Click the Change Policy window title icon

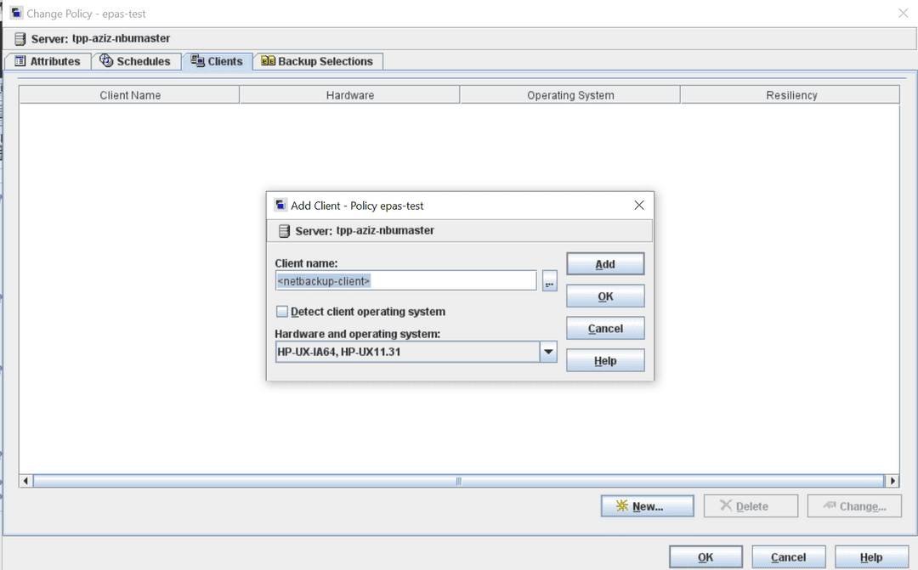(15, 14)
